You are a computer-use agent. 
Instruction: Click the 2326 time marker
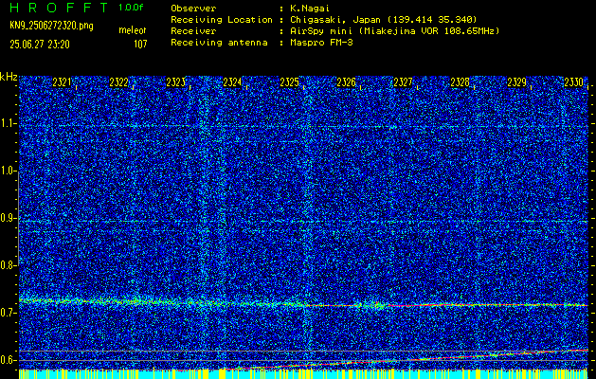pos(346,82)
